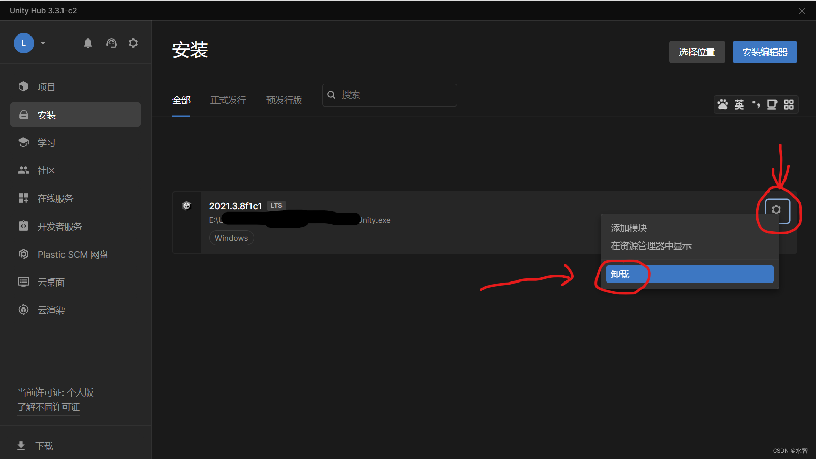This screenshot has height=459, width=816.
Task: Close the Unity Hub window
Action: [x=802, y=11]
